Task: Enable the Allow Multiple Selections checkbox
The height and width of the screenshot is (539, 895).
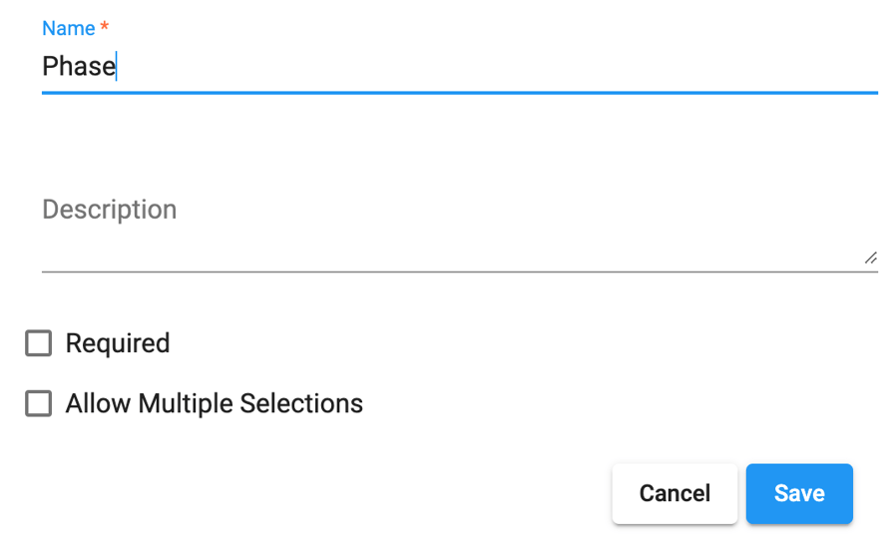Action: 39,404
